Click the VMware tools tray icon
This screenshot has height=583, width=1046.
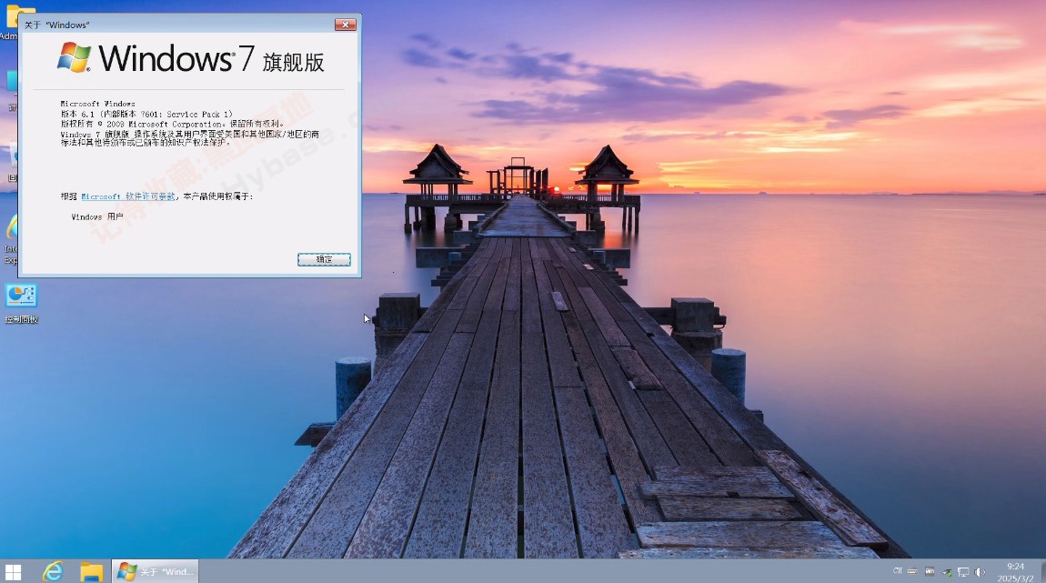coord(930,572)
